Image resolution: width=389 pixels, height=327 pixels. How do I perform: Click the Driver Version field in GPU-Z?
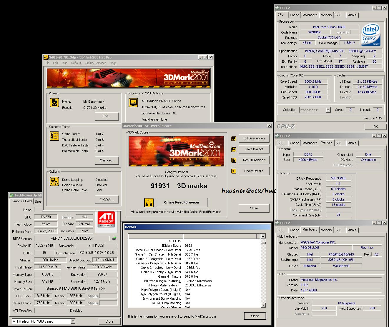click(x=76, y=289)
